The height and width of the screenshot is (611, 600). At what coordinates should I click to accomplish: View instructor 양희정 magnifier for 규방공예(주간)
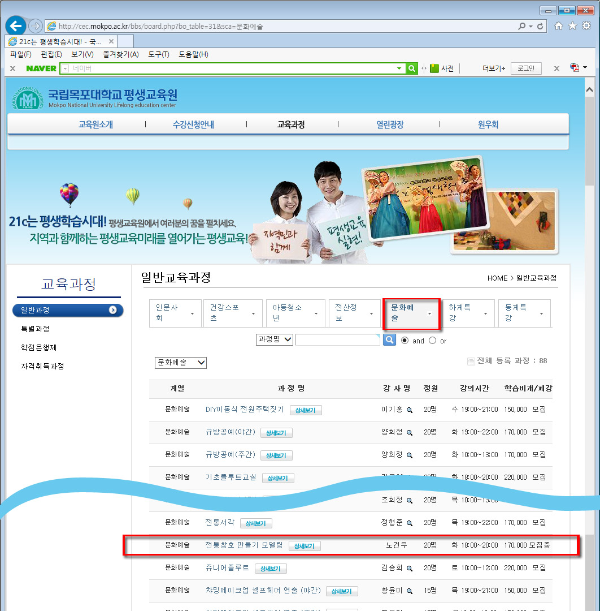410,455
